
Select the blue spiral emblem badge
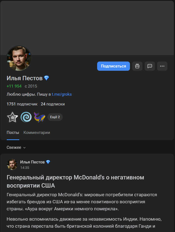[26, 117]
